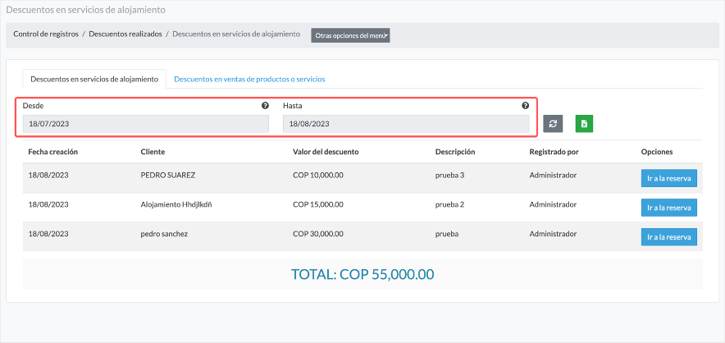Go to the reservation for PEDRO SUAREZ
The image size is (725, 343).
(668, 178)
